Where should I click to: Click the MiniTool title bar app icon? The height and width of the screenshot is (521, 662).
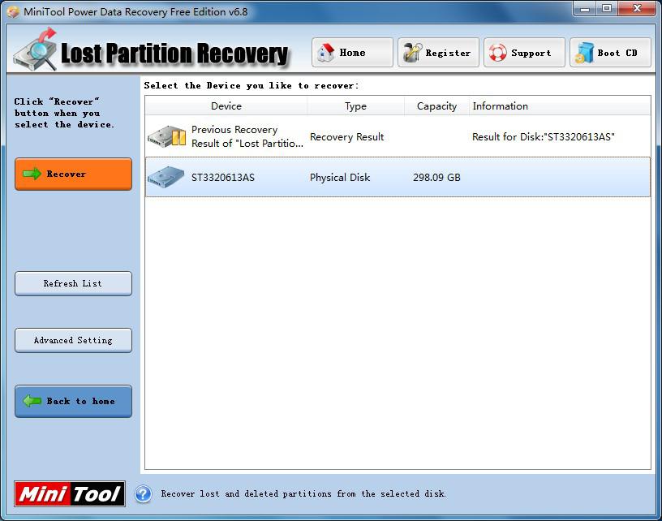point(13,12)
